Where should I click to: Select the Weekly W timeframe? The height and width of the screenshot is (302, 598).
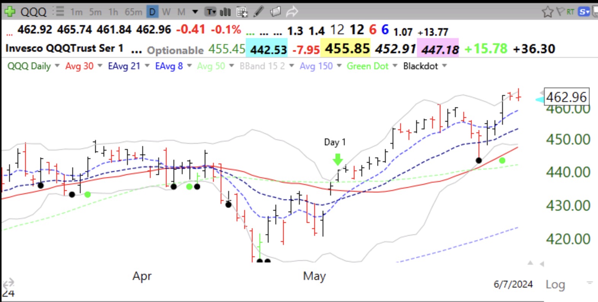coord(166,12)
